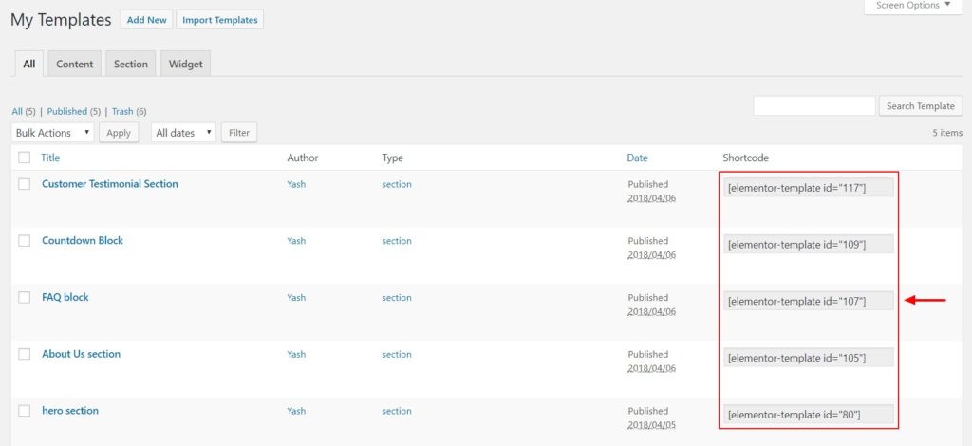The height and width of the screenshot is (446, 972).
Task: Check the Customer Testimonial Section checkbox
Action: point(24,184)
